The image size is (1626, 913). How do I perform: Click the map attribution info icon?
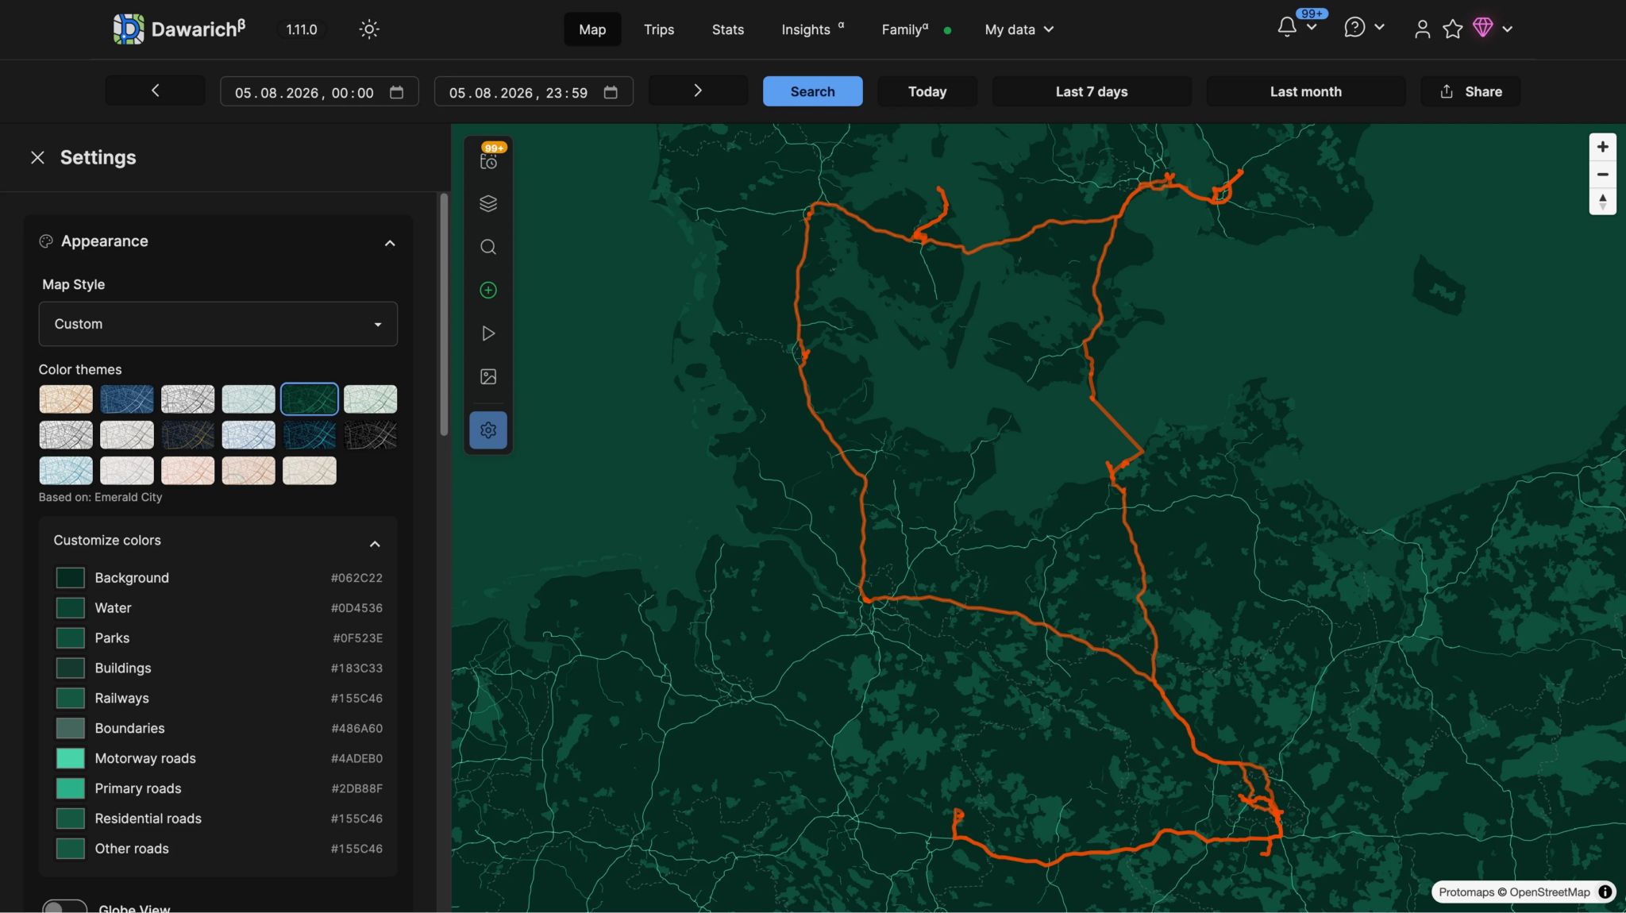point(1605,892)
